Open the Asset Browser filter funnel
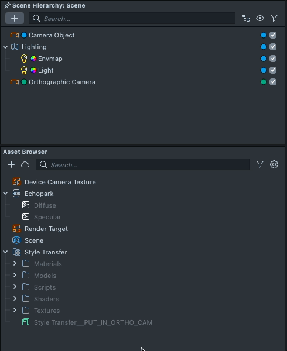The image size is (287, 351). click(260, 164)
